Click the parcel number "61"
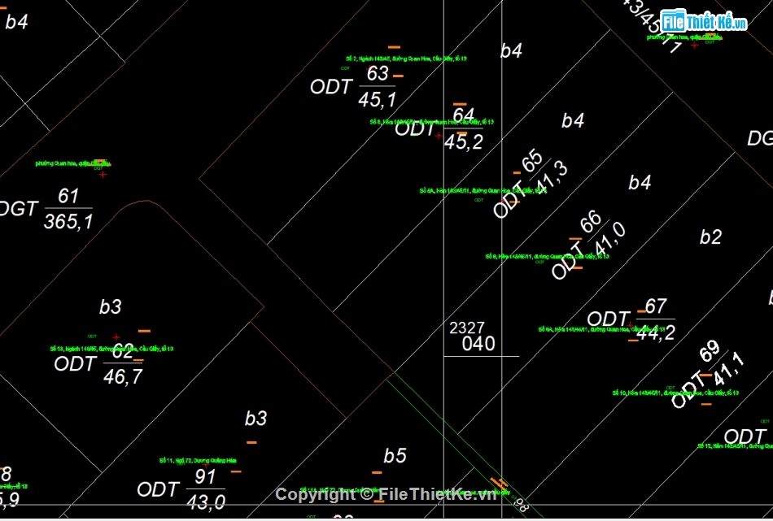Screen dimensions: 773x521 pos(68,197)
